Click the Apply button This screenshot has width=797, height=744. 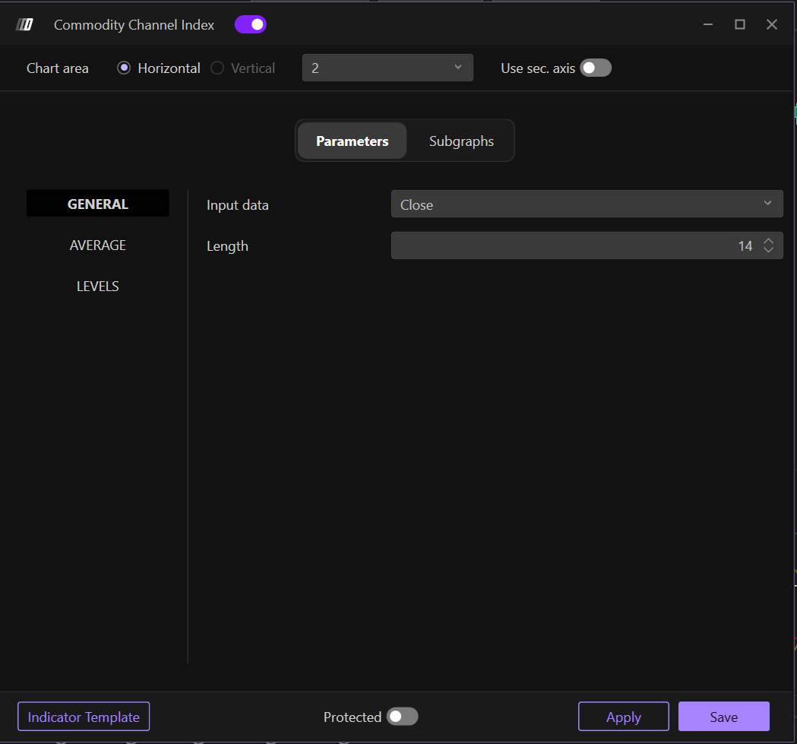tap(623, 717)
